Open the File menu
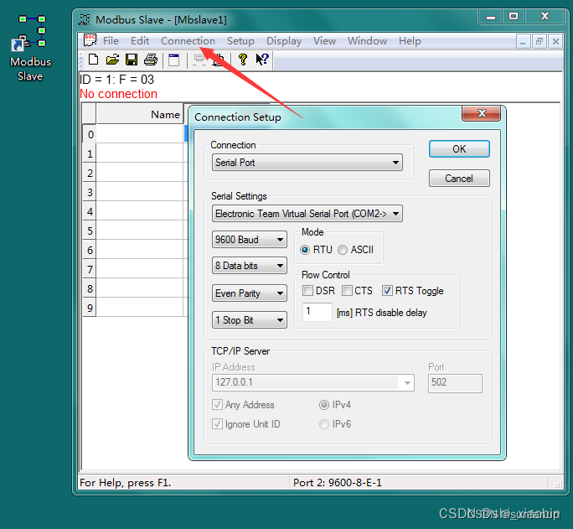Image resolution: width=573 pixels, height=529 pixels. click(111, 41)
